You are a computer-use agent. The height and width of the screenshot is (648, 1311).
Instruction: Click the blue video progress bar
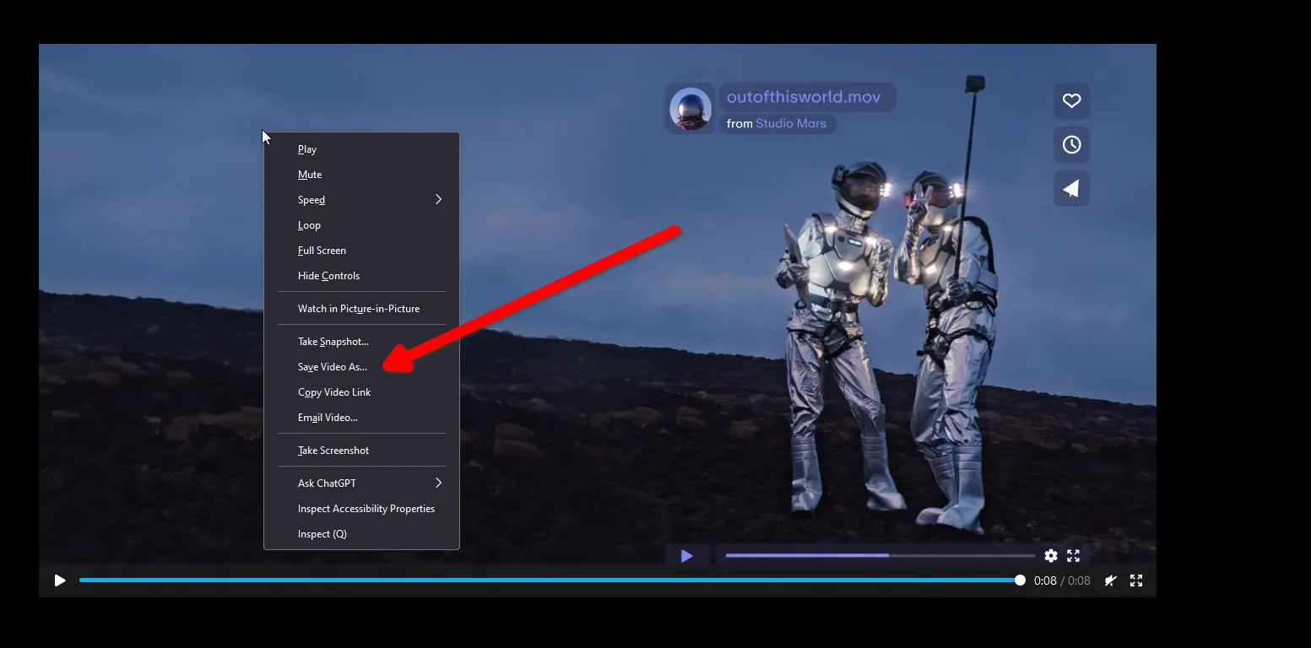click(549, 580)
